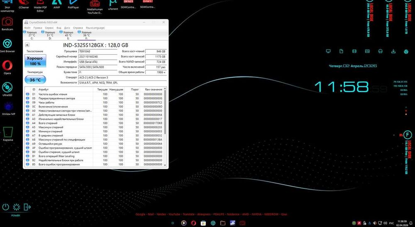Select the Оставшийся ресурс attribute row

point(95,144)
